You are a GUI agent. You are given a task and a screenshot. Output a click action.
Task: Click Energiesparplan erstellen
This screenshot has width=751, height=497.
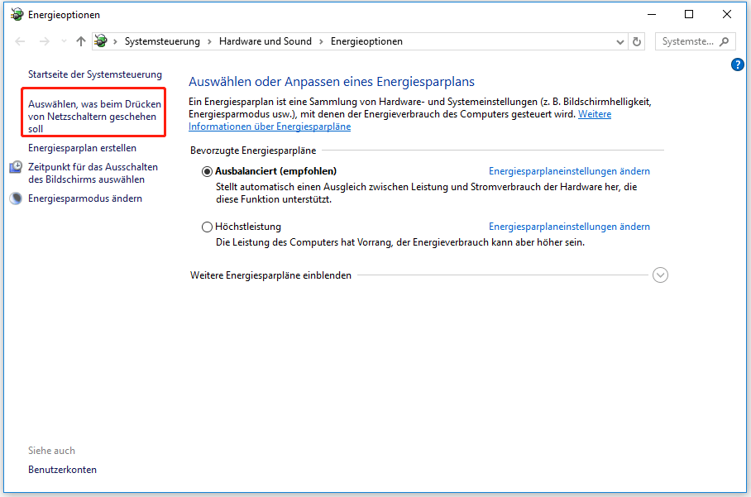point(82,148)
